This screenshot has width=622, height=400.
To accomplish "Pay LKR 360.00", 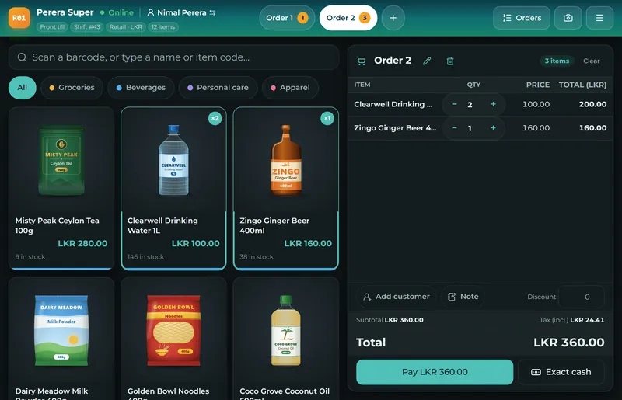I will [x=435, y=372].
